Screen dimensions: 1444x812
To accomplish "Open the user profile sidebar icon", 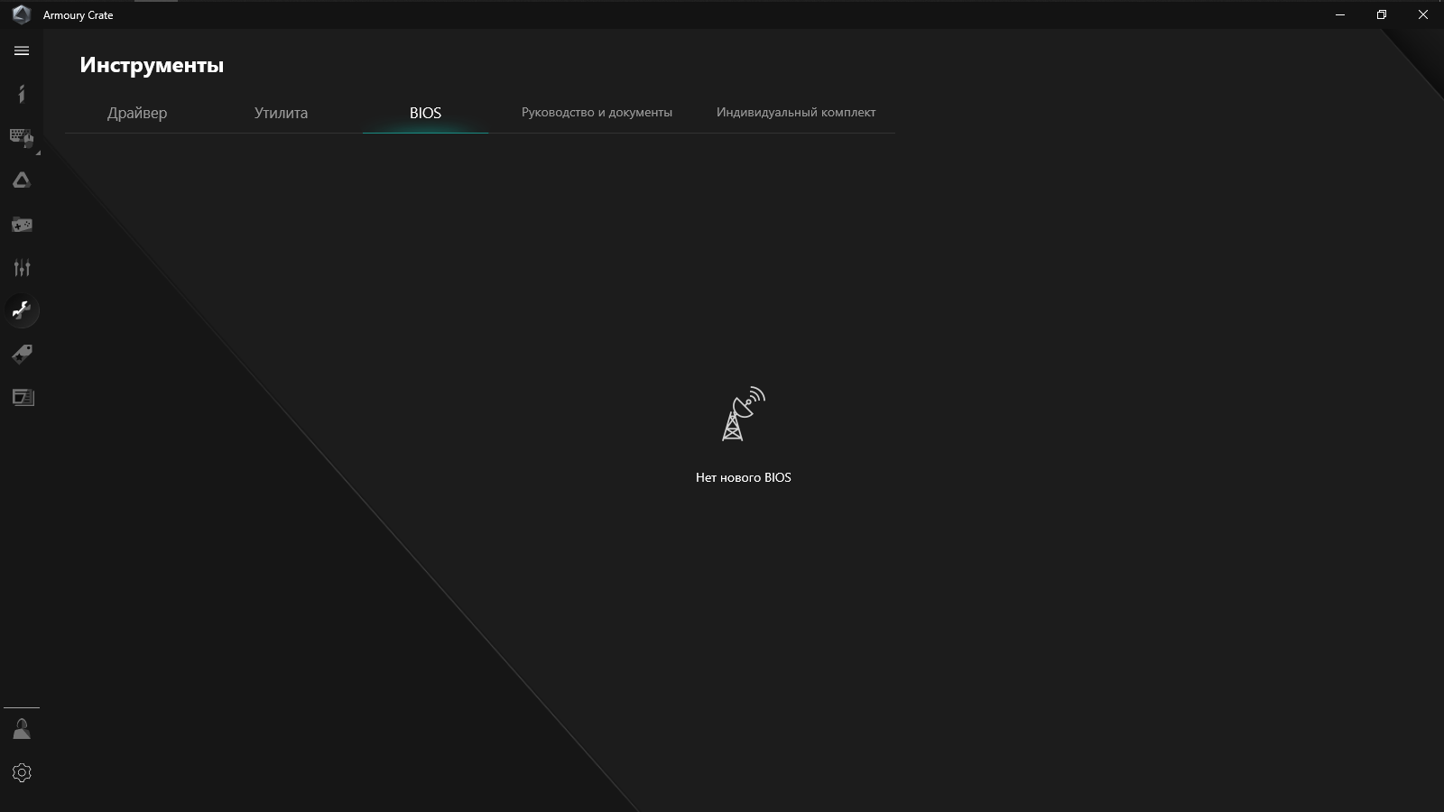I will [x=22, y=729].
